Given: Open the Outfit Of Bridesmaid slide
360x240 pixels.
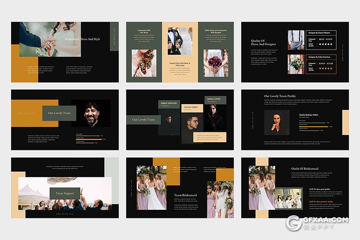Looking at the screenshot, I should point(295,187).
